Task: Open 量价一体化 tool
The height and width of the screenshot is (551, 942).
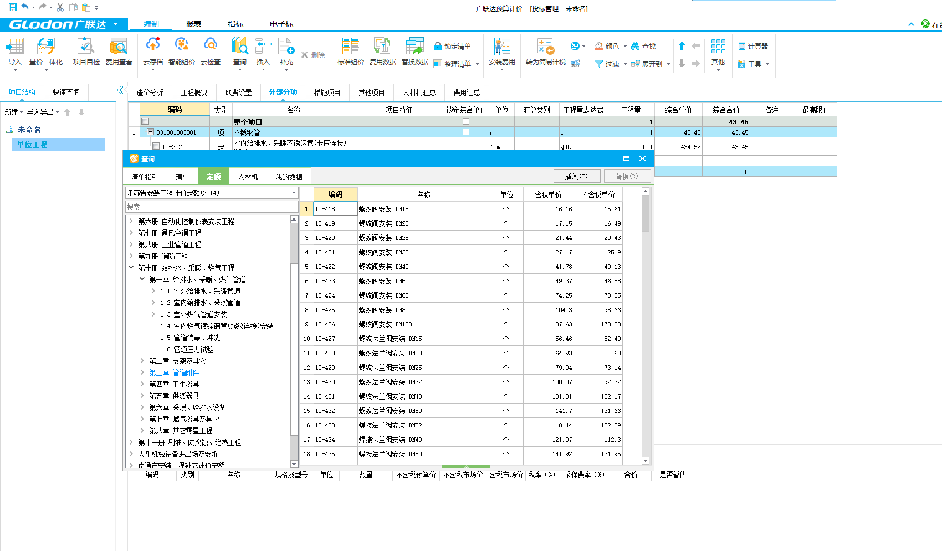Action: 45,47
